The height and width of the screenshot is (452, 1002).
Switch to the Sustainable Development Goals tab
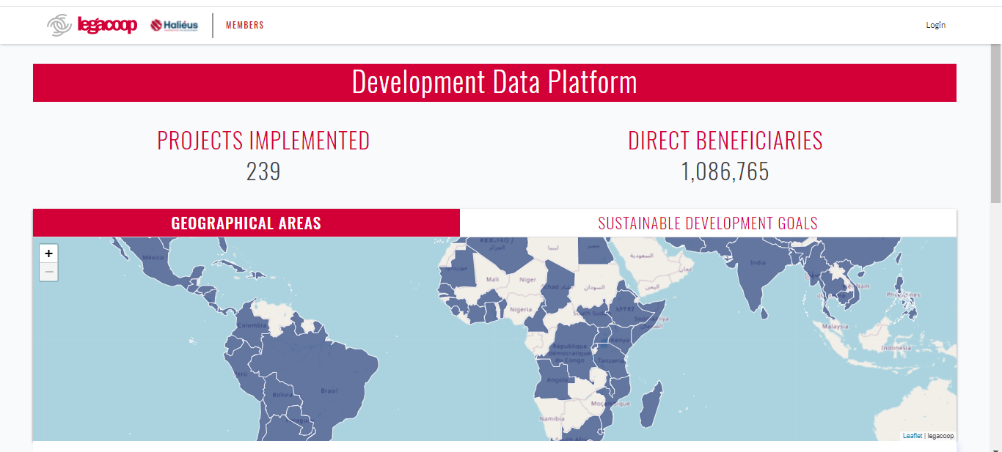(x=708, y=223)
